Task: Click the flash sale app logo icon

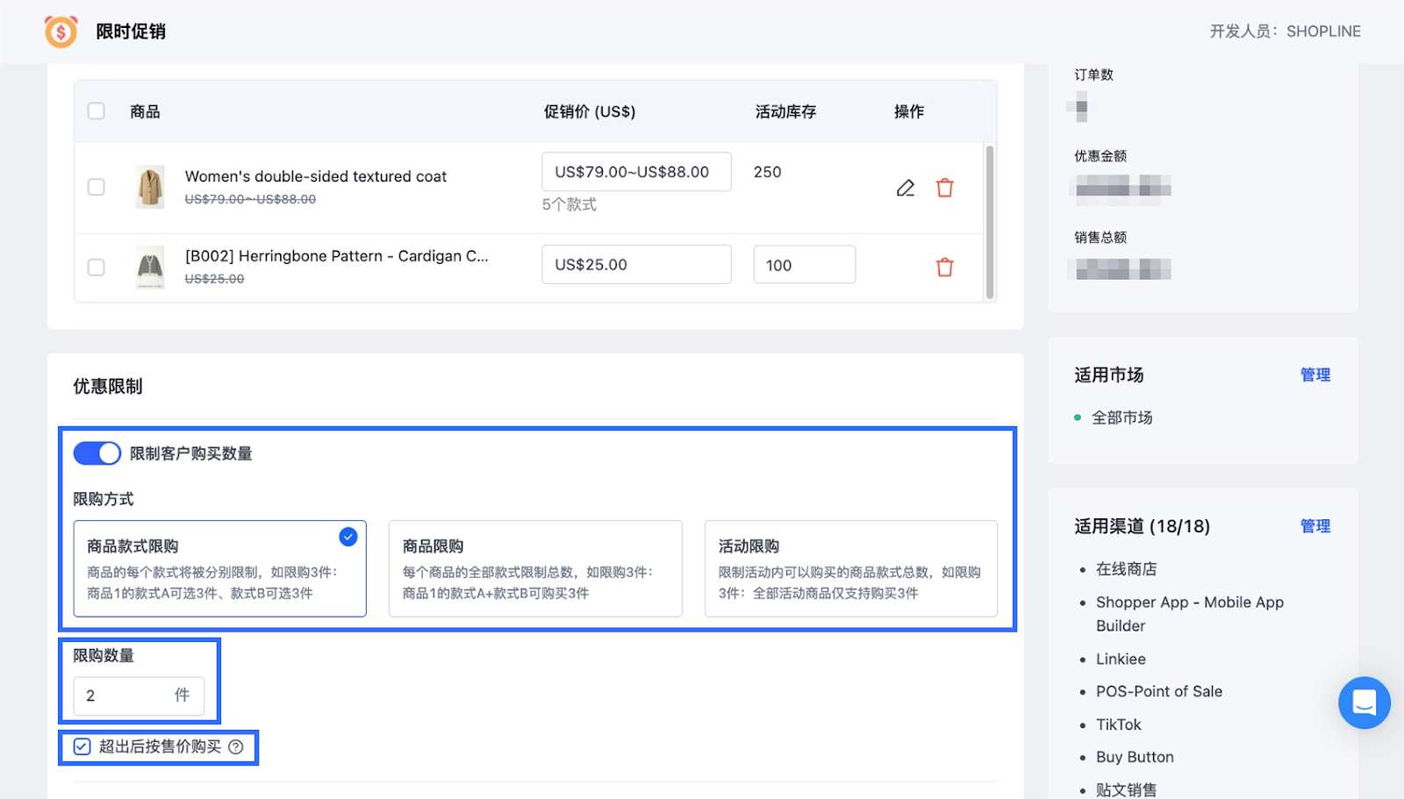Action: click(x=61, y=32)
